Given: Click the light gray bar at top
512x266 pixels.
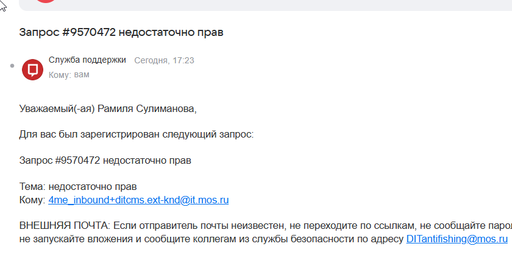Looking at the screenshot, I should [x=266, y=5].
